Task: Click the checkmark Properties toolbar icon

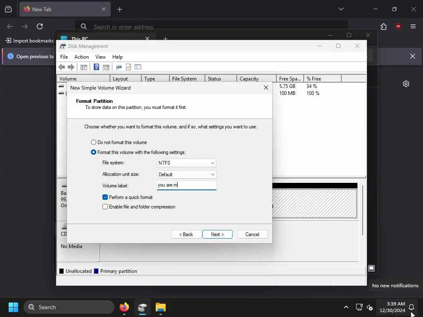Action: [x=128, y=67]
